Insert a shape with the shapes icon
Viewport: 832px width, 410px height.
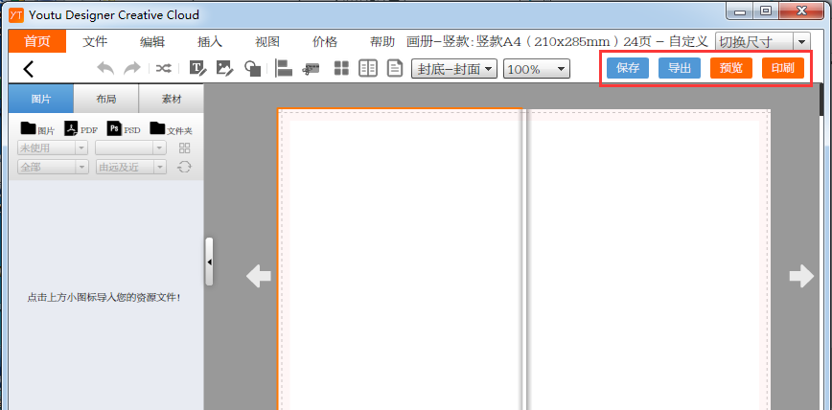(x=252, y=68)
